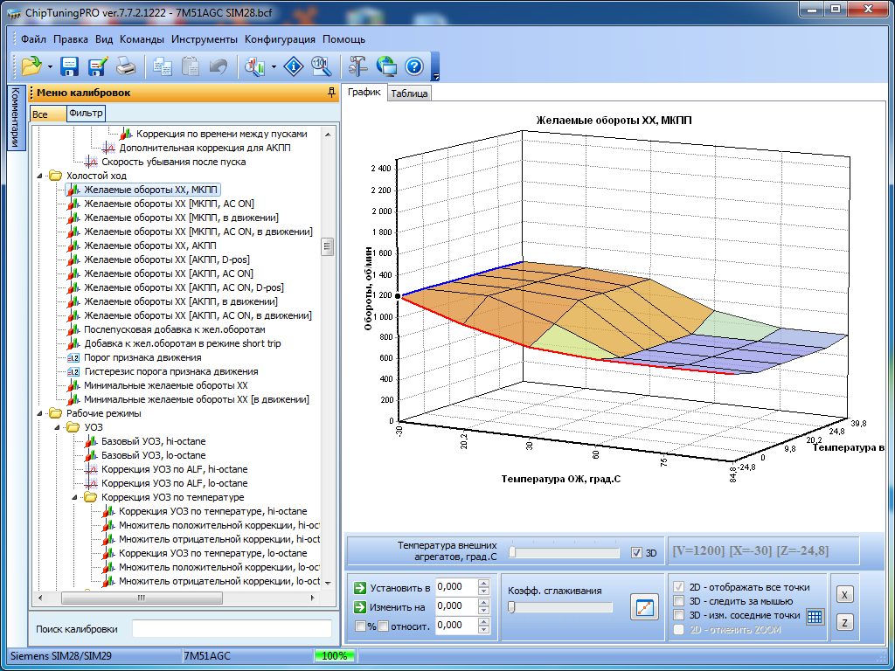Viewport: 895px width, 671px height.
Task: Click the blue grid icon beside neighbor points
Action: (x=815, y=616)
